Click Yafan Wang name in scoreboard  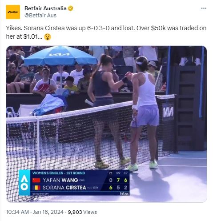(x=60, y=180)
